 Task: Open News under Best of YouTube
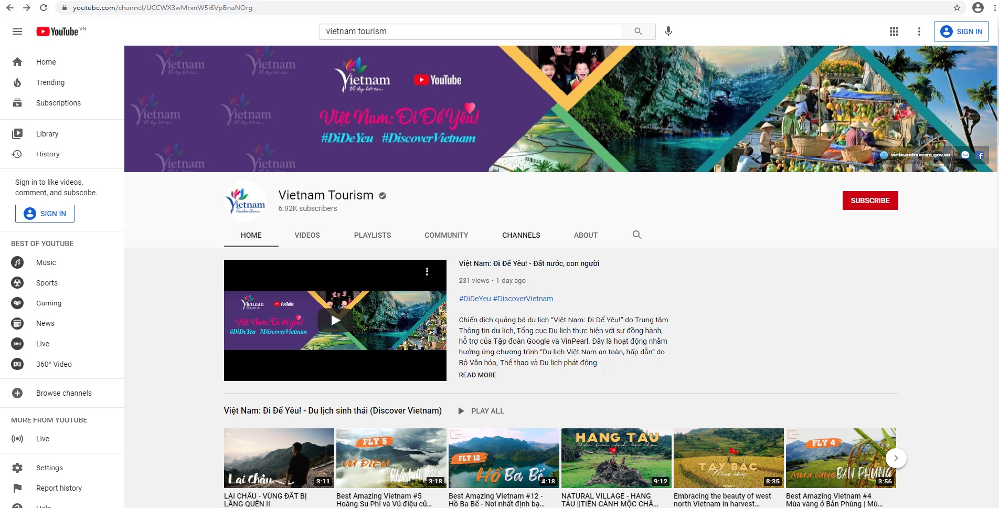pos(62,323)
